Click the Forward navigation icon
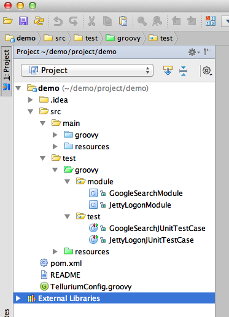Screen dimensions: 229x317 [x=192, y=21]
